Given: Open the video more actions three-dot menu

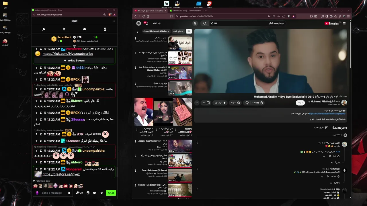Looking at the screenshot, I should (x=197, y=103).
